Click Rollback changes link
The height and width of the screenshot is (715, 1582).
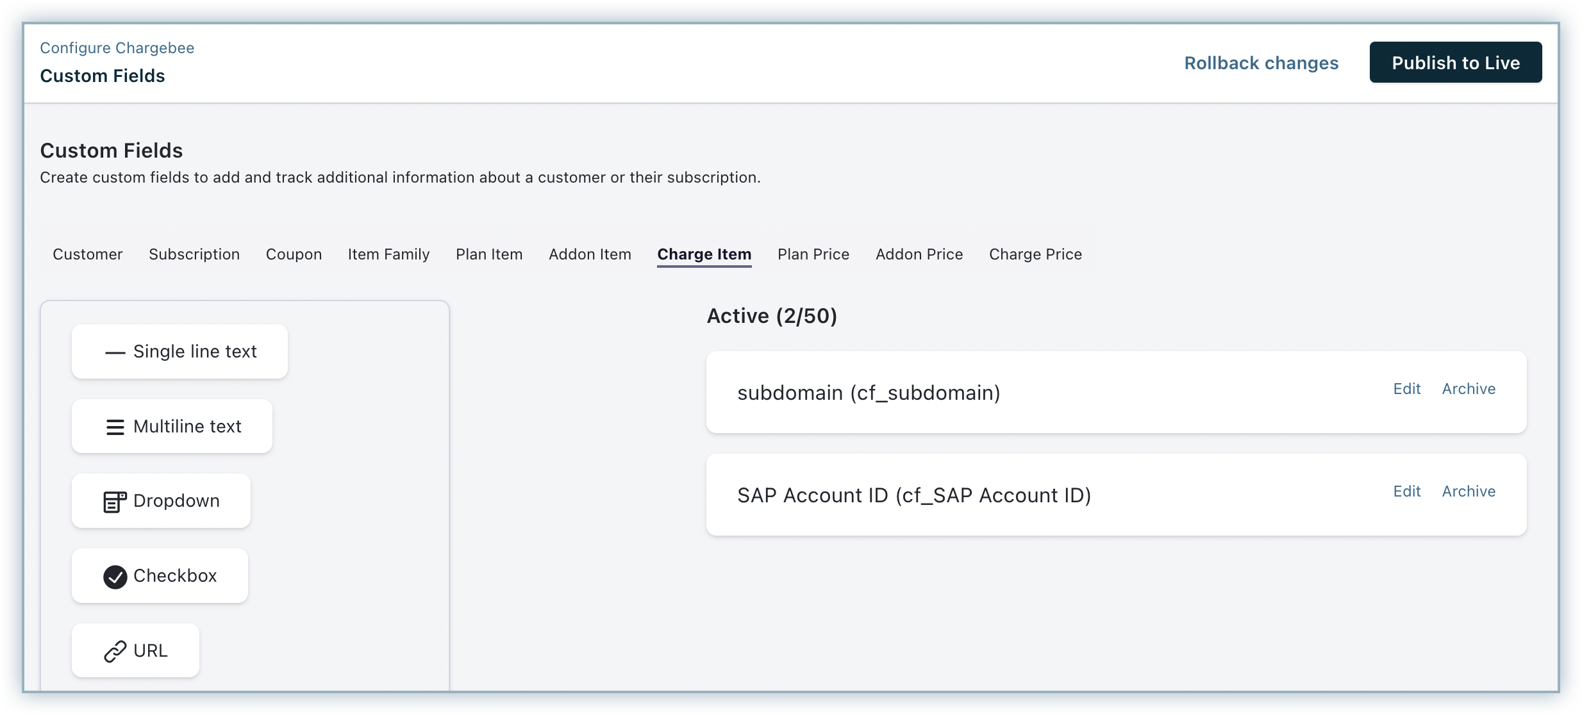1261,63
